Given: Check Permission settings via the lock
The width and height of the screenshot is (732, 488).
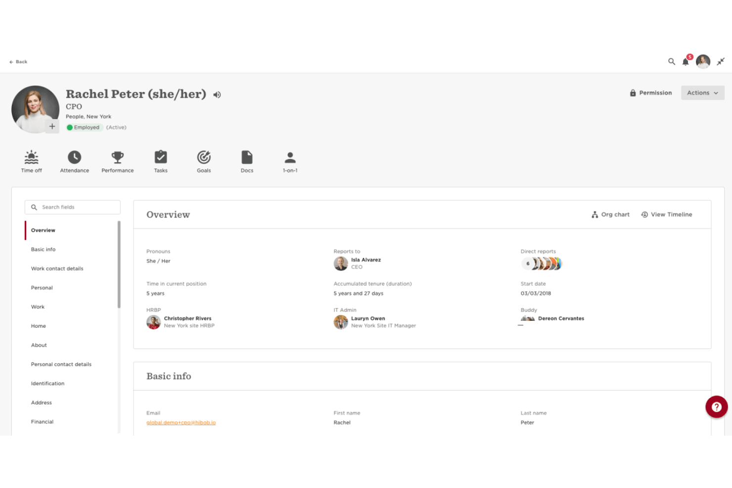Looking at the screenshot, I should coord(650,92).
